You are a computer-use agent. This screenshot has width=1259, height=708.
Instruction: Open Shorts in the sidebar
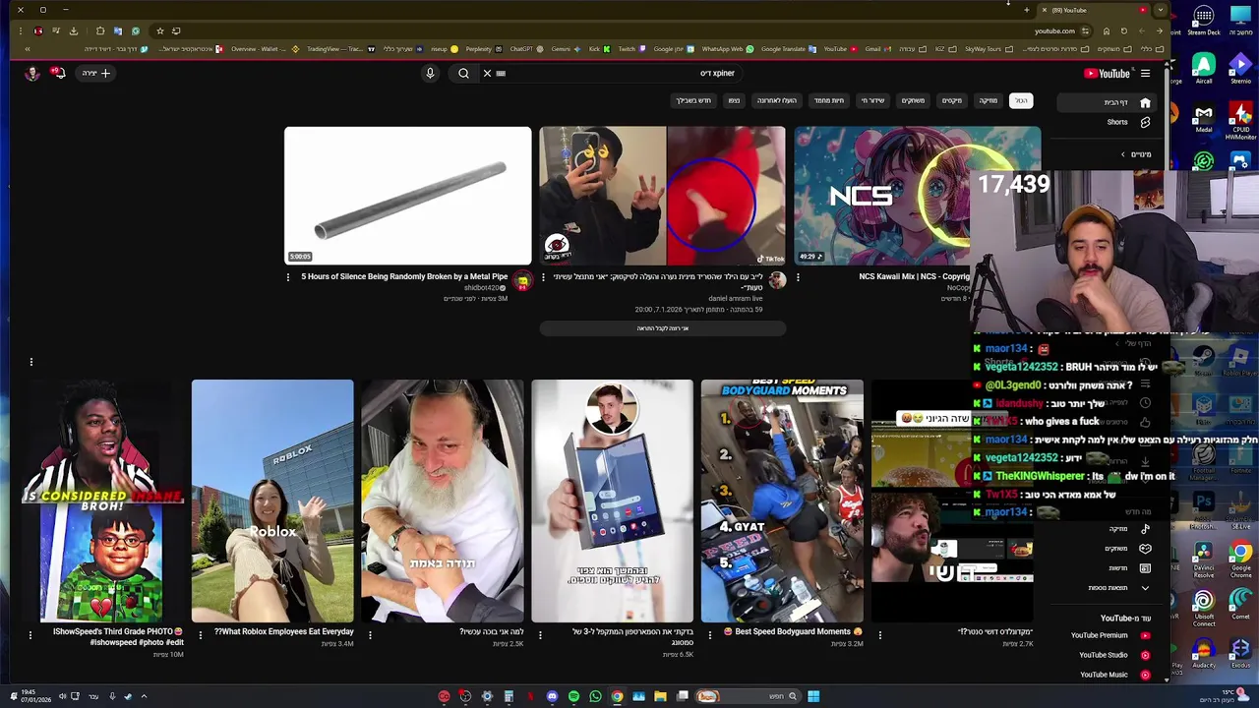[x=1128, y=122]
